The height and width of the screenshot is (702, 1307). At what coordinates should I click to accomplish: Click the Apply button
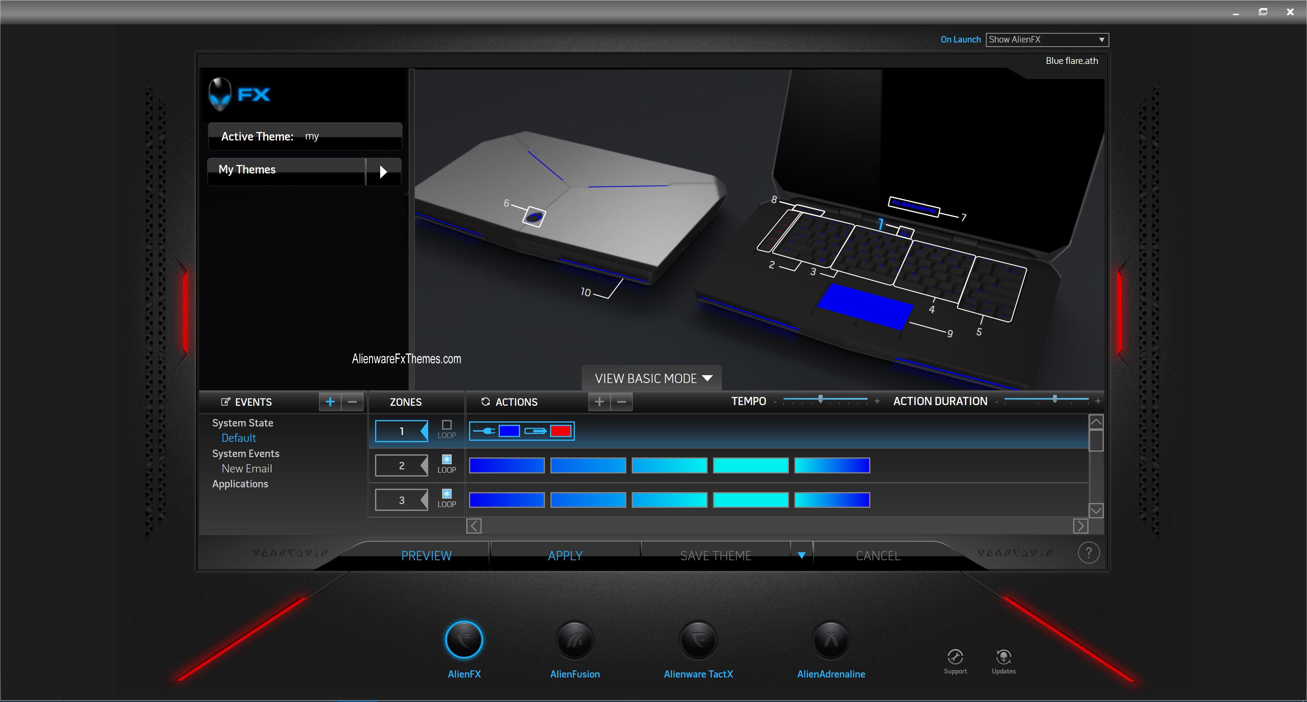(x=565, y=555)
